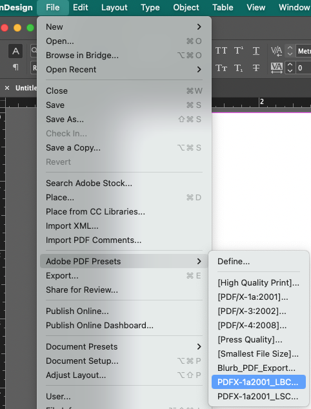Click the tracking value input field
Screen dimensions: 311x409
tap(304, 68)
